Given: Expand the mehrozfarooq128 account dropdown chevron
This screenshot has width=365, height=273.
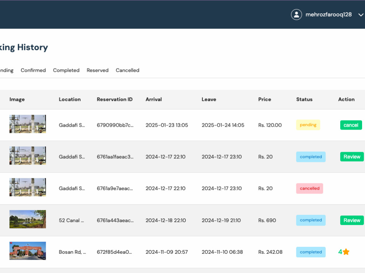Looking at the screenshot, I should click(x=361, y=15).
